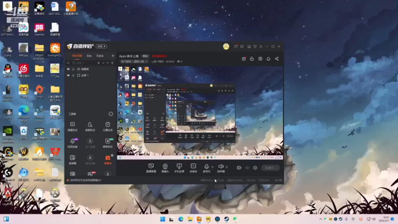
Task: Lock the 全屏 1 layer
Action: coord(73,76)
